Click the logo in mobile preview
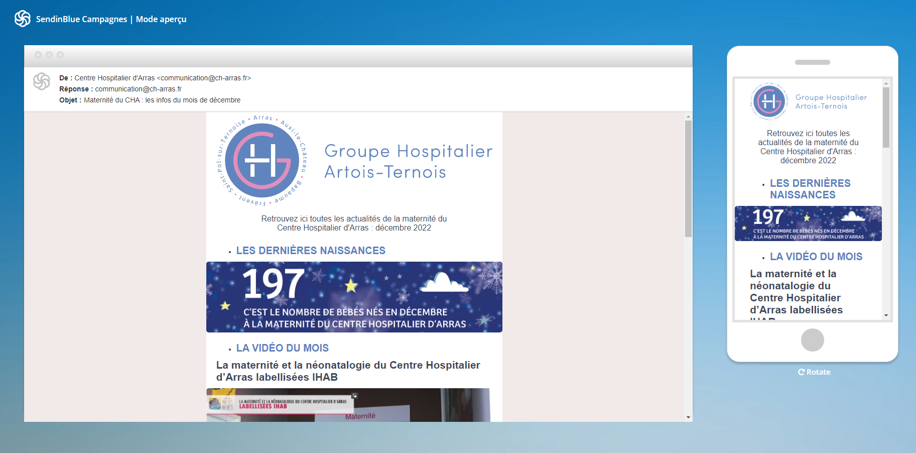Image resolution: width=916 pixels, height=453 pixels. point(768,101)
